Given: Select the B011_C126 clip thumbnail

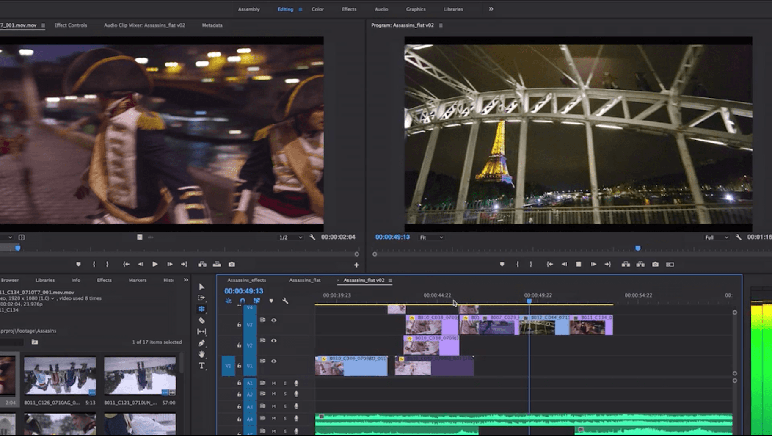Looking at the screenshot, I should tap(60, 376).
